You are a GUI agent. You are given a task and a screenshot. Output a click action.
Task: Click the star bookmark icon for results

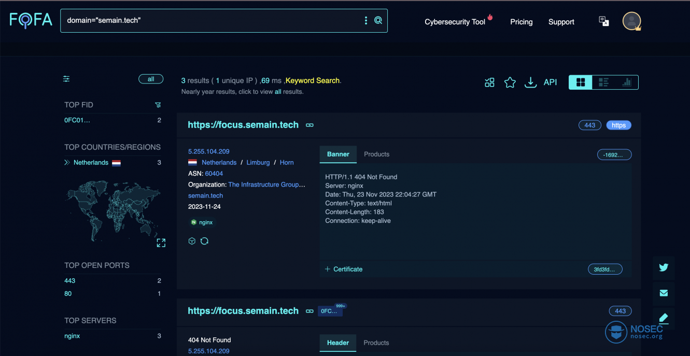[510, 82]
